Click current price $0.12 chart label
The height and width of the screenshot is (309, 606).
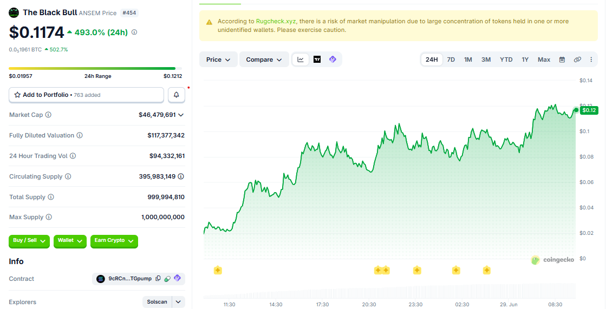(x=589, y=110)
